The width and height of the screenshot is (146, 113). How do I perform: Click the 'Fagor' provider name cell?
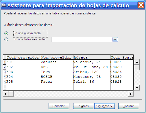[57, 82]
